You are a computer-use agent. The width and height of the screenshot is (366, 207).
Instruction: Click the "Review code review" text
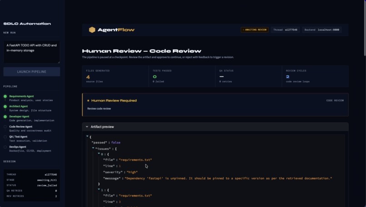coord(99,109)
